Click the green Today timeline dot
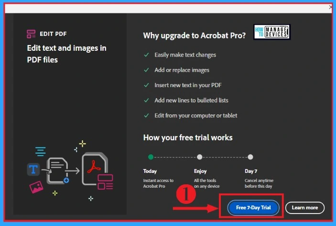The image size is (336, 226). [x=151, y=157]
